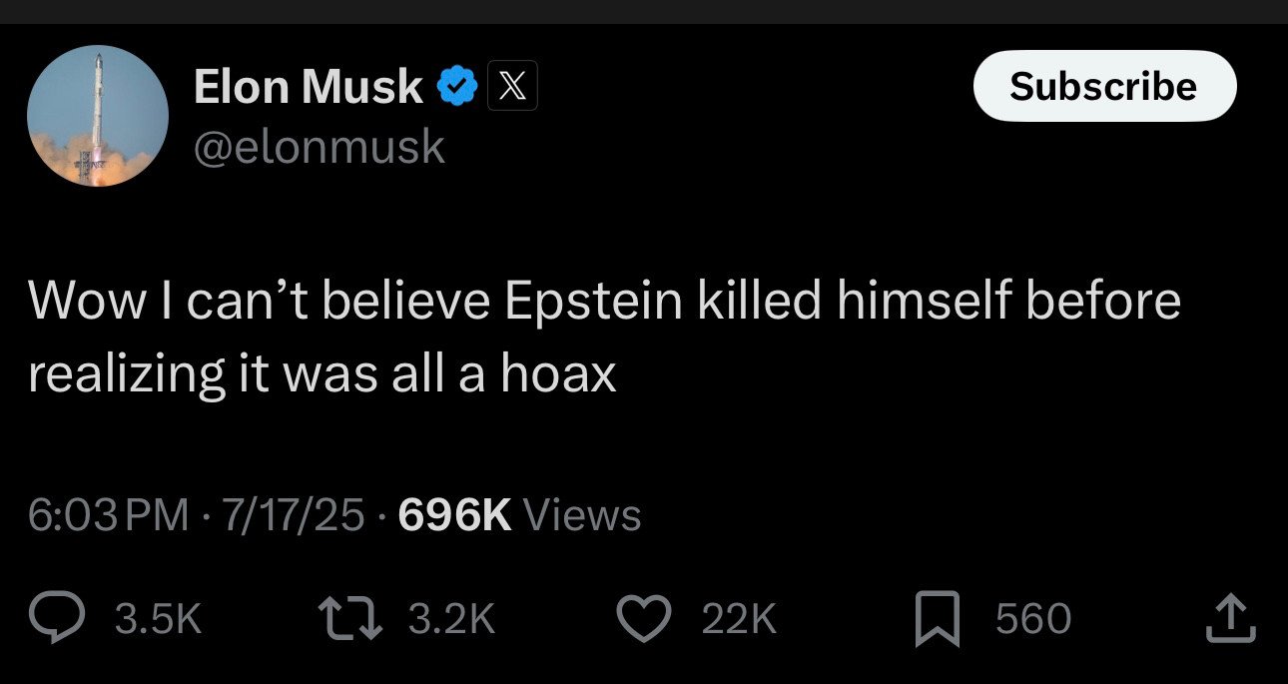The image size is (1288, 684).
Task: Click the 6:03 PM timestamp
Action: 108,515
